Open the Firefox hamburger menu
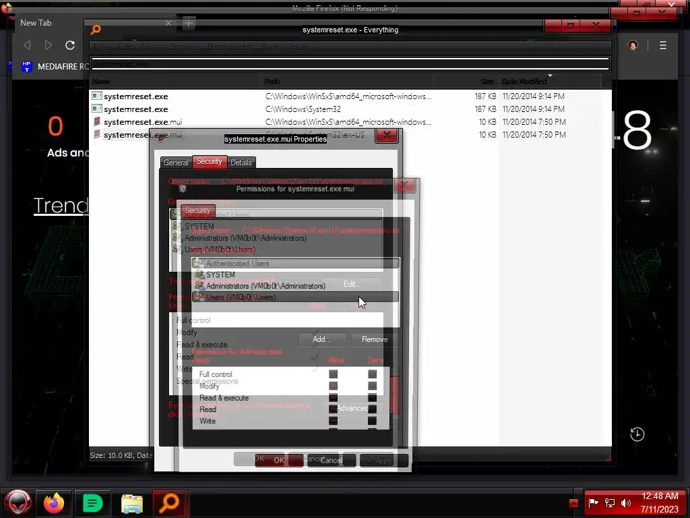Viewport: 690px width, 518px height. click(663, 45)
